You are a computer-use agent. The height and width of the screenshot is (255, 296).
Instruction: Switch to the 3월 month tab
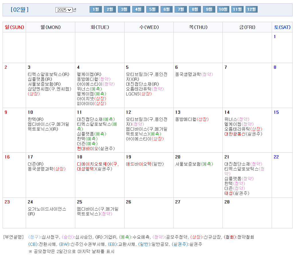[x=124, y=9]
